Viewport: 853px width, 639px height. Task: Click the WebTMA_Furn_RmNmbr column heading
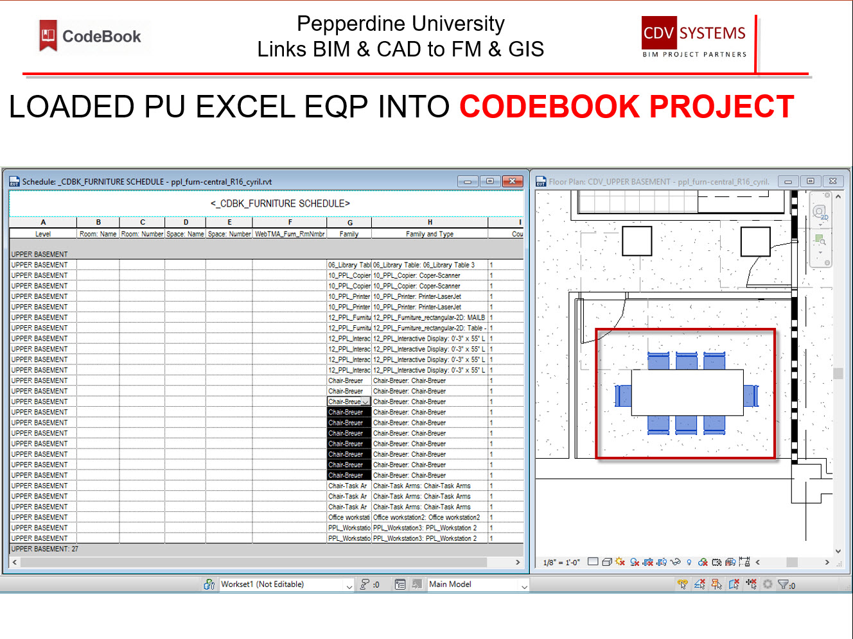coord(290,234)
